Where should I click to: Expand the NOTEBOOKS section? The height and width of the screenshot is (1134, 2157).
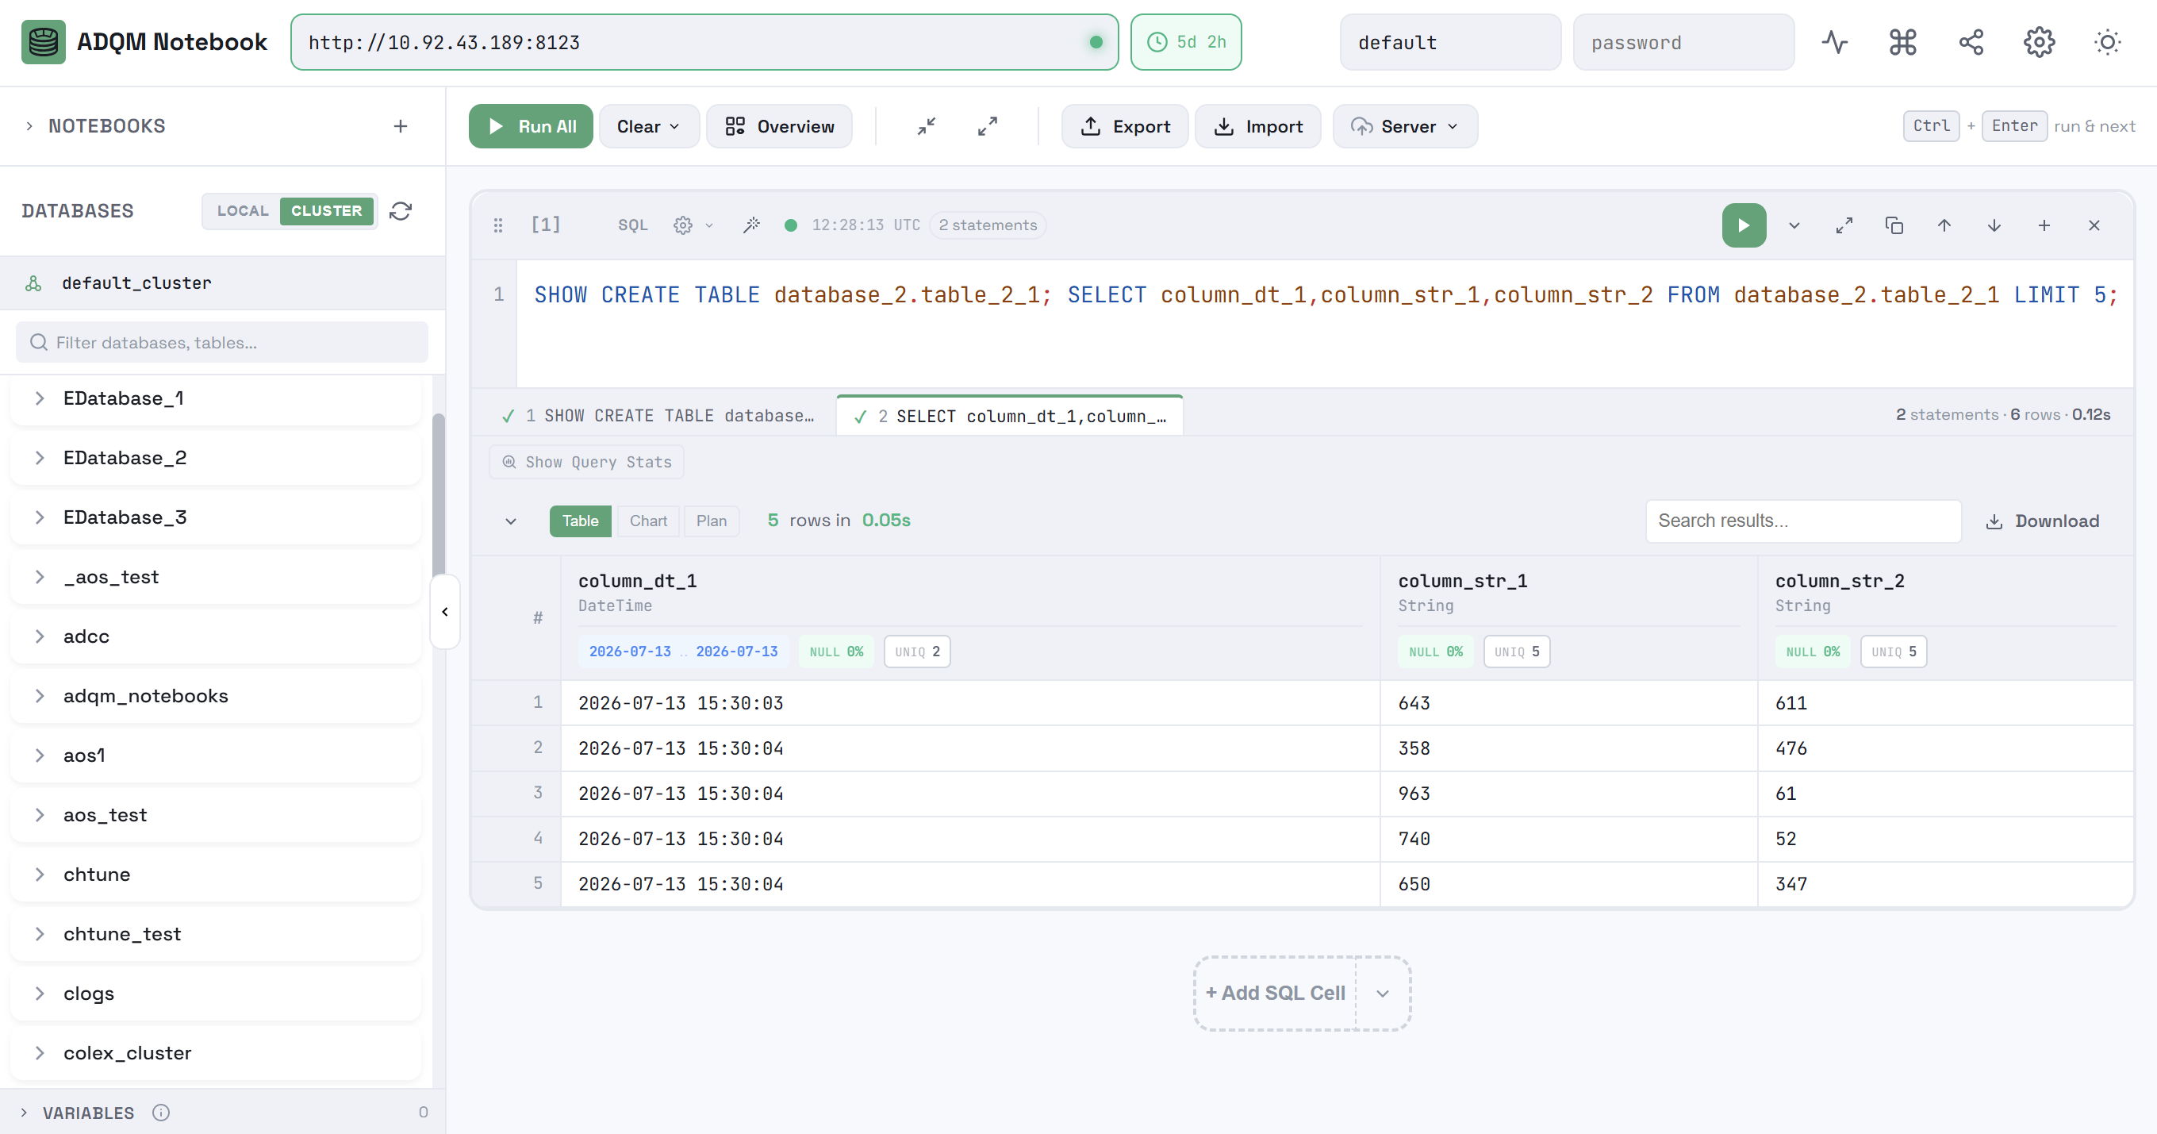[29, 125]
